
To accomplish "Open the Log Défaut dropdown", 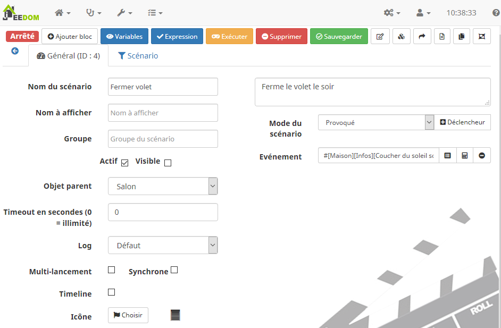I will pos(163,245).
